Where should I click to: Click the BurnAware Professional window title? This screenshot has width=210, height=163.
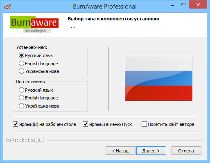coord(105,7)
